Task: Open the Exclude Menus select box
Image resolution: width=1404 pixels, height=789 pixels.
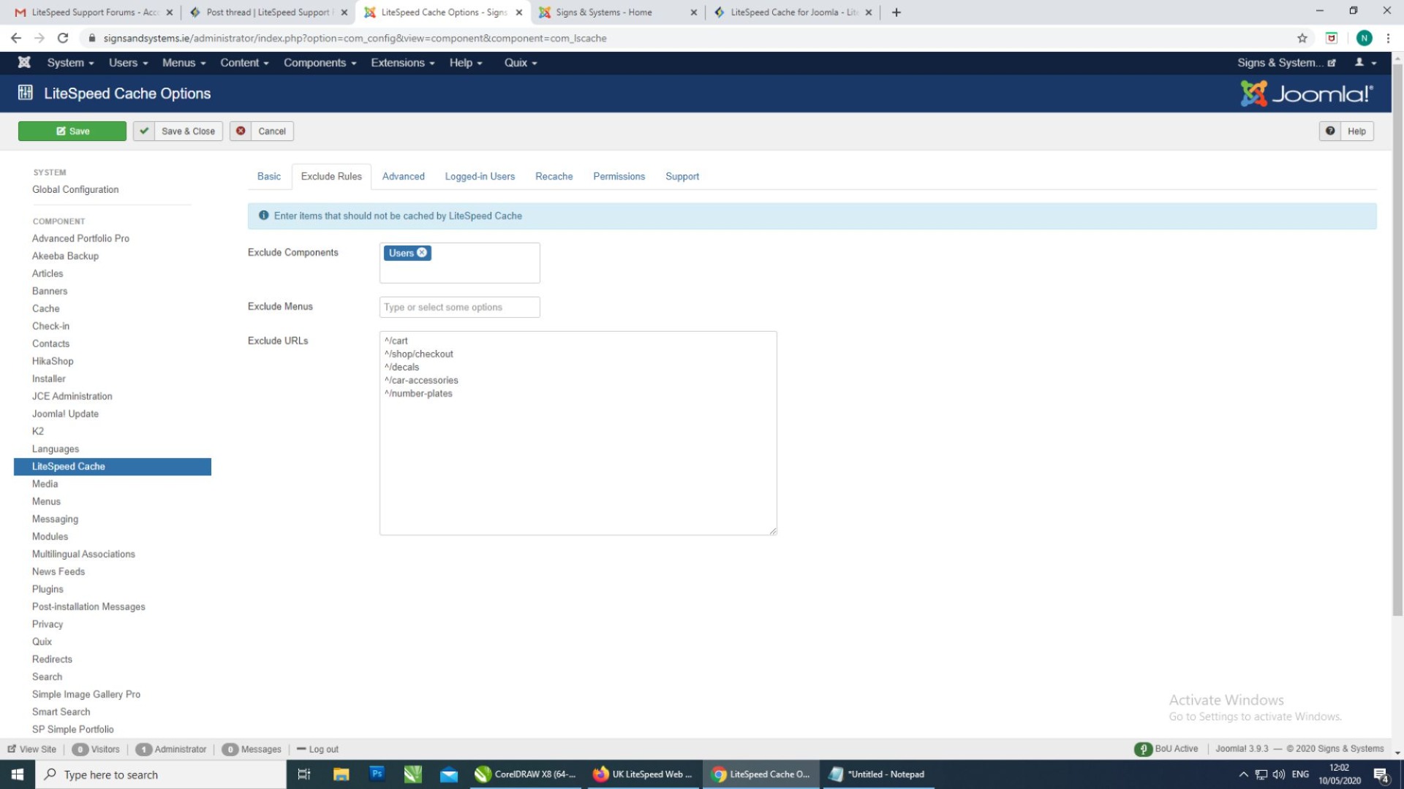Action: pyautogui.click(x=459, y=308)
